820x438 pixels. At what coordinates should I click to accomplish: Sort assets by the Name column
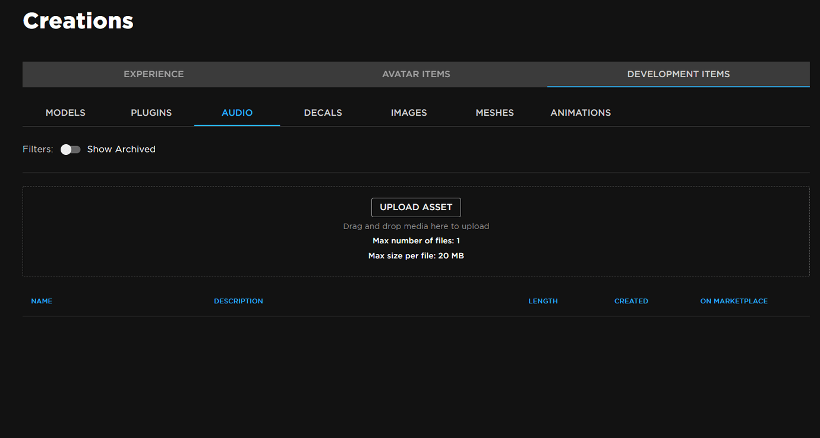click(42, 301)
